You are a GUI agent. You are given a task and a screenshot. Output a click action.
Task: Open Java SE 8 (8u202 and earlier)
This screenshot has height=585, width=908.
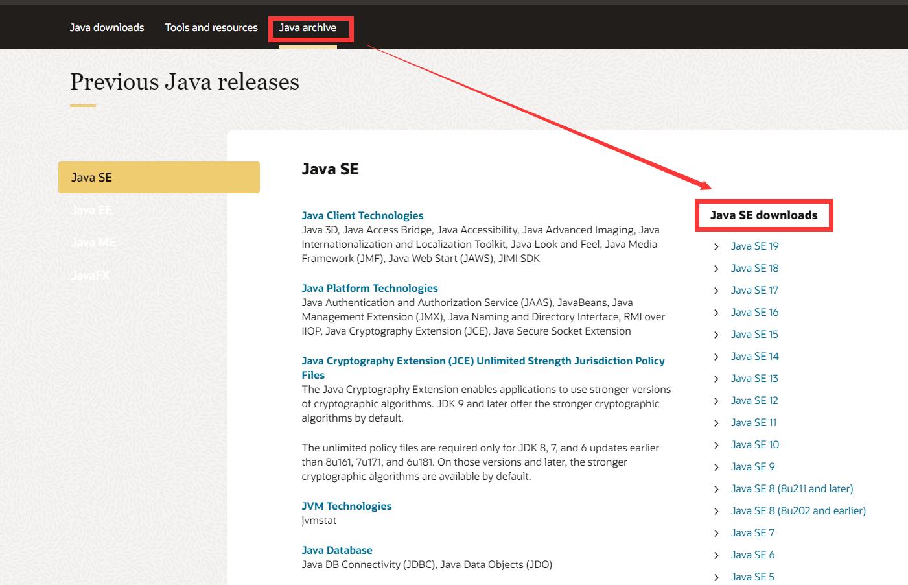click(x=798, y=510)
